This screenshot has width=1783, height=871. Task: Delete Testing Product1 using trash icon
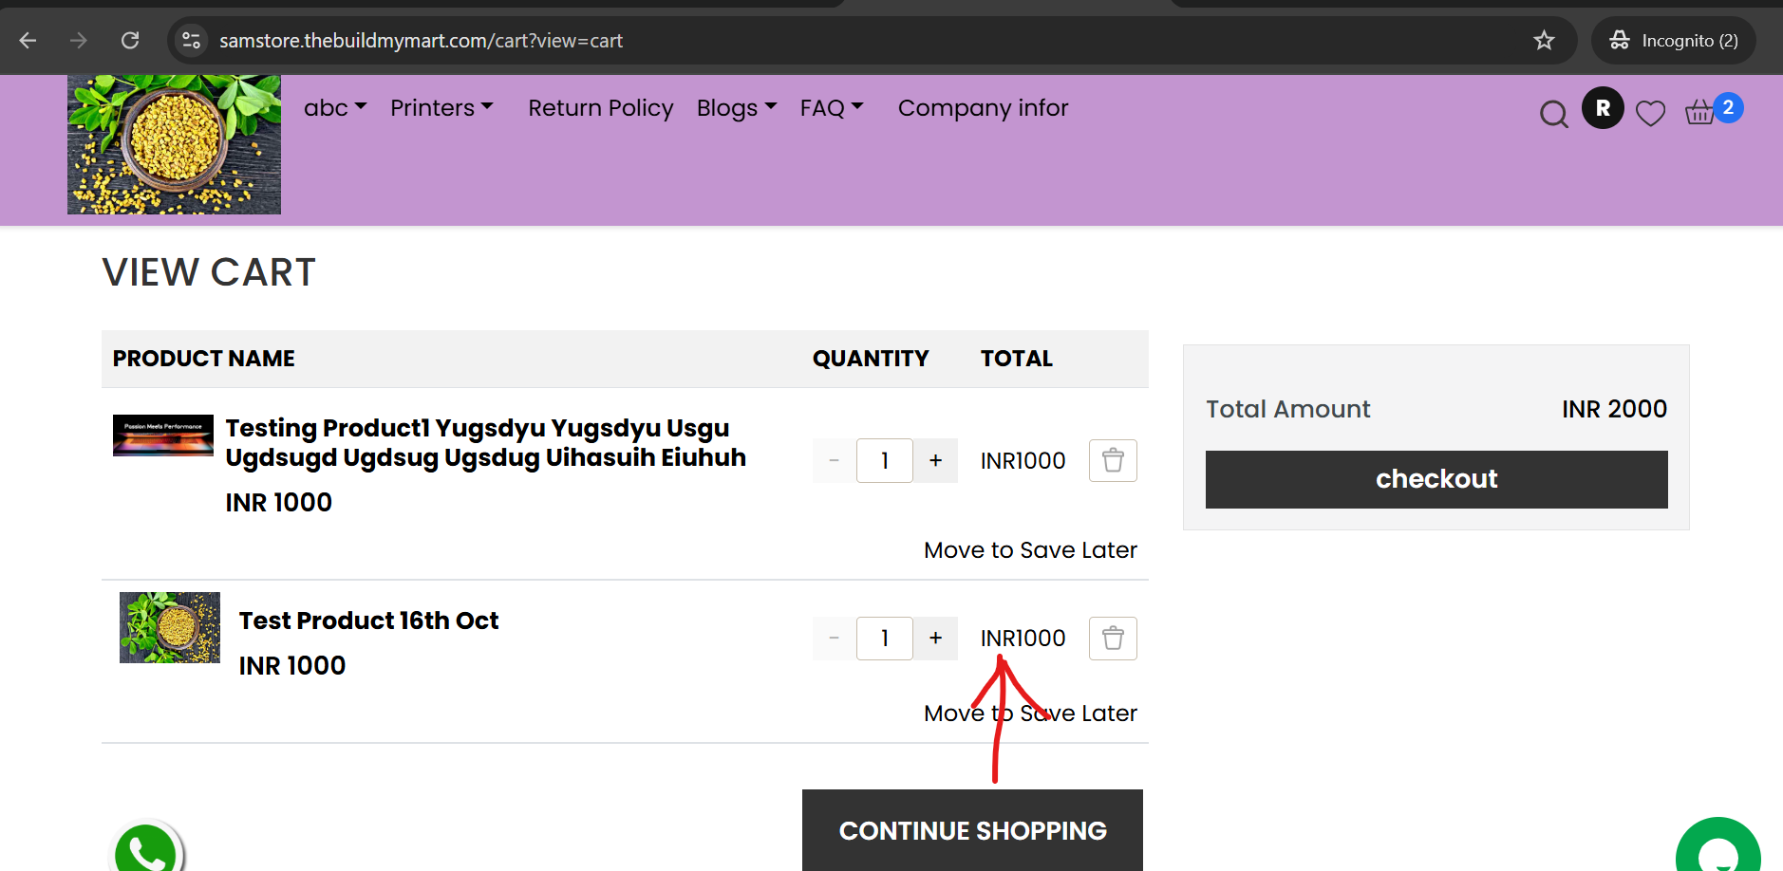pyautogui.click(x=1113, y=460)
